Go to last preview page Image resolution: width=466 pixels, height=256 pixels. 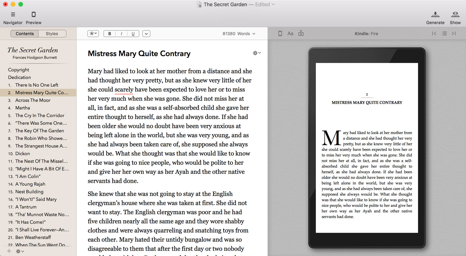pyautogui.click(x=454, y=33)
